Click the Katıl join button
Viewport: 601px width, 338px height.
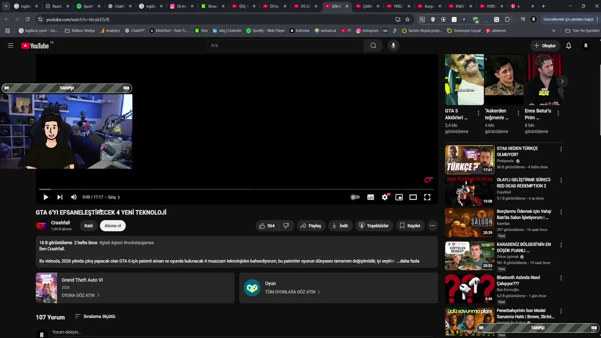tap(88, 226)
